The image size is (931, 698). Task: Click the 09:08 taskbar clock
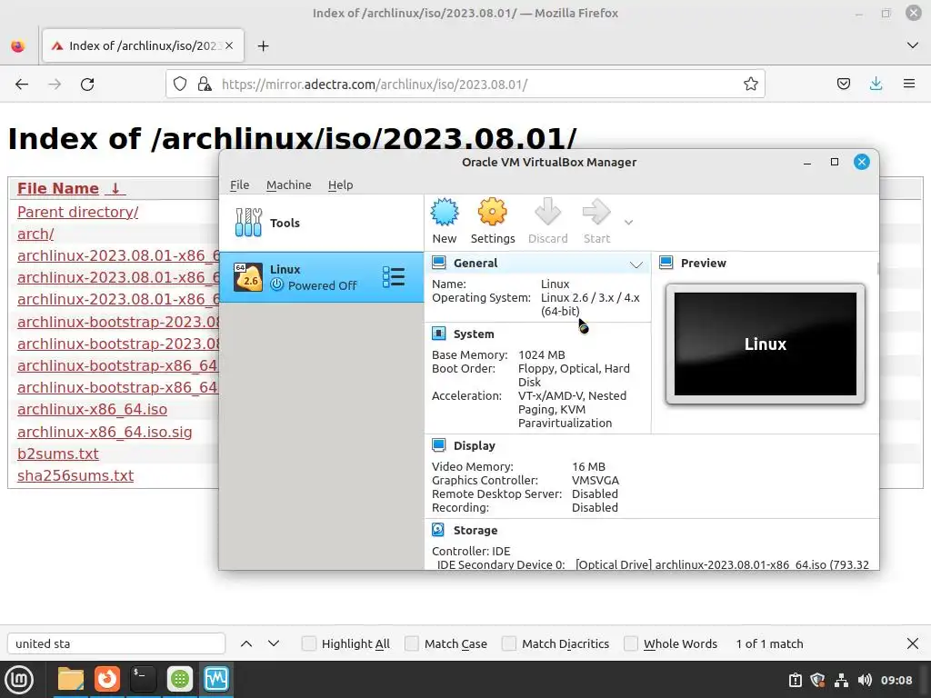896,680
